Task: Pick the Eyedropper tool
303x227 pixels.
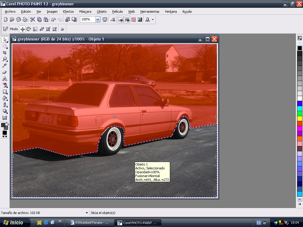Action: (x=5, y=66)
